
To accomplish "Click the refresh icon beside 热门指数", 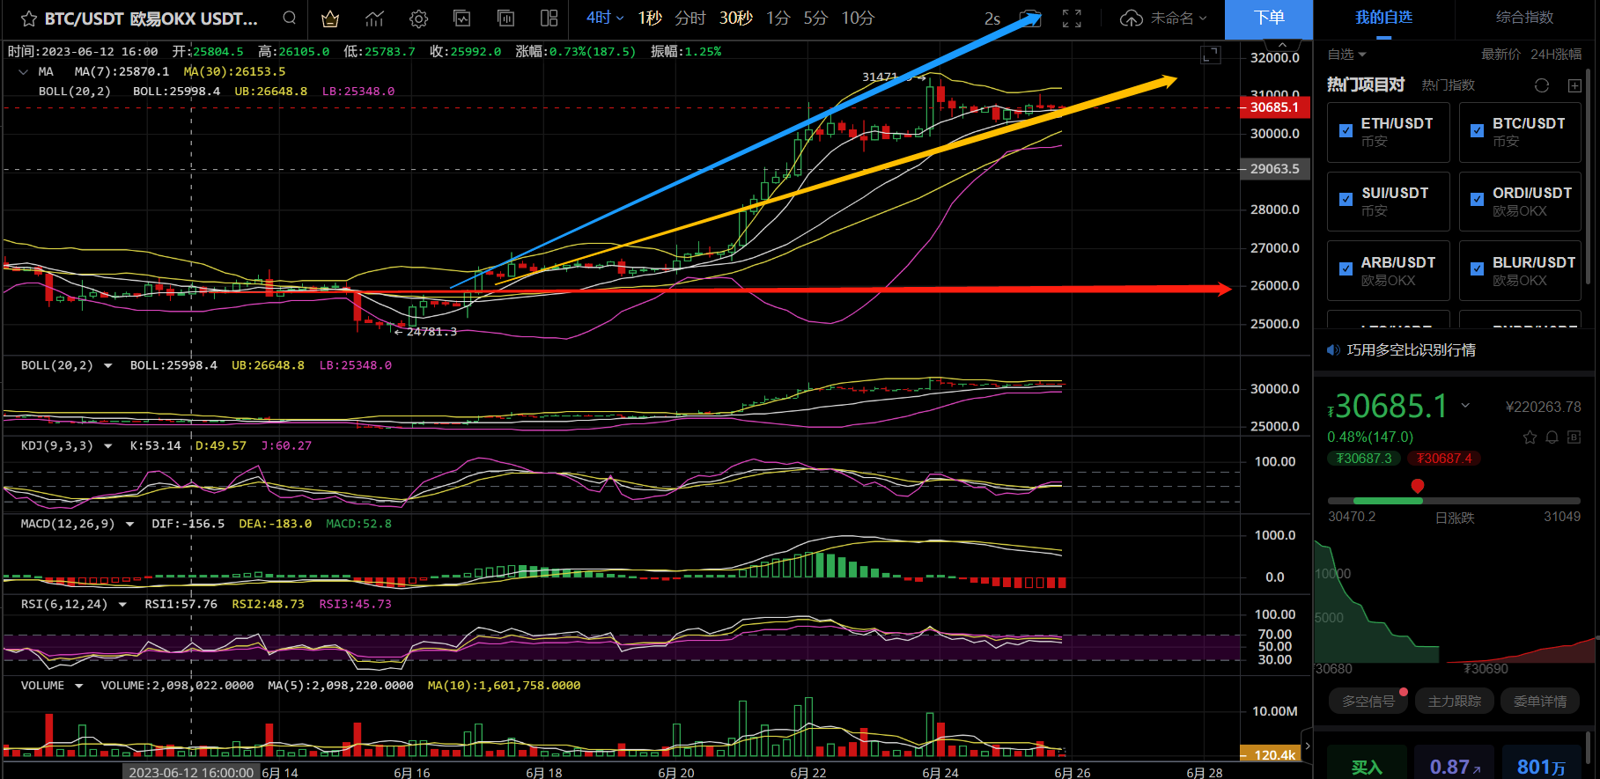I will [1541, 85].
